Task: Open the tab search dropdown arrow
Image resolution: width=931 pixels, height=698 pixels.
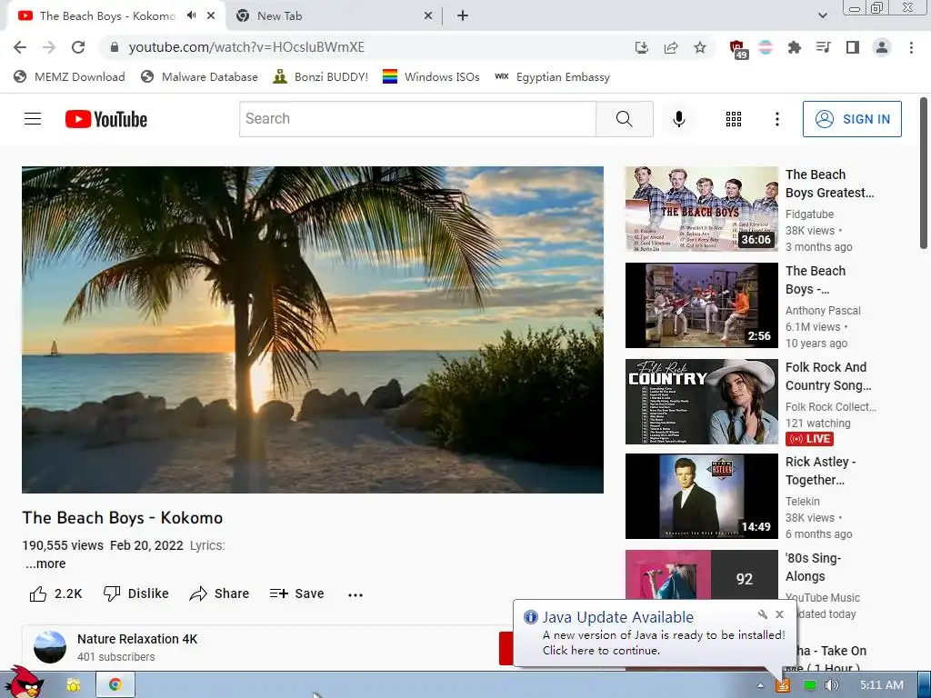Action: pyautogui.click(x=822, y=15)
